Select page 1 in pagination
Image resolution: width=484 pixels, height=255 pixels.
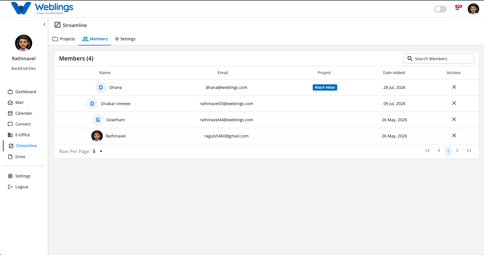coord(448,151)
